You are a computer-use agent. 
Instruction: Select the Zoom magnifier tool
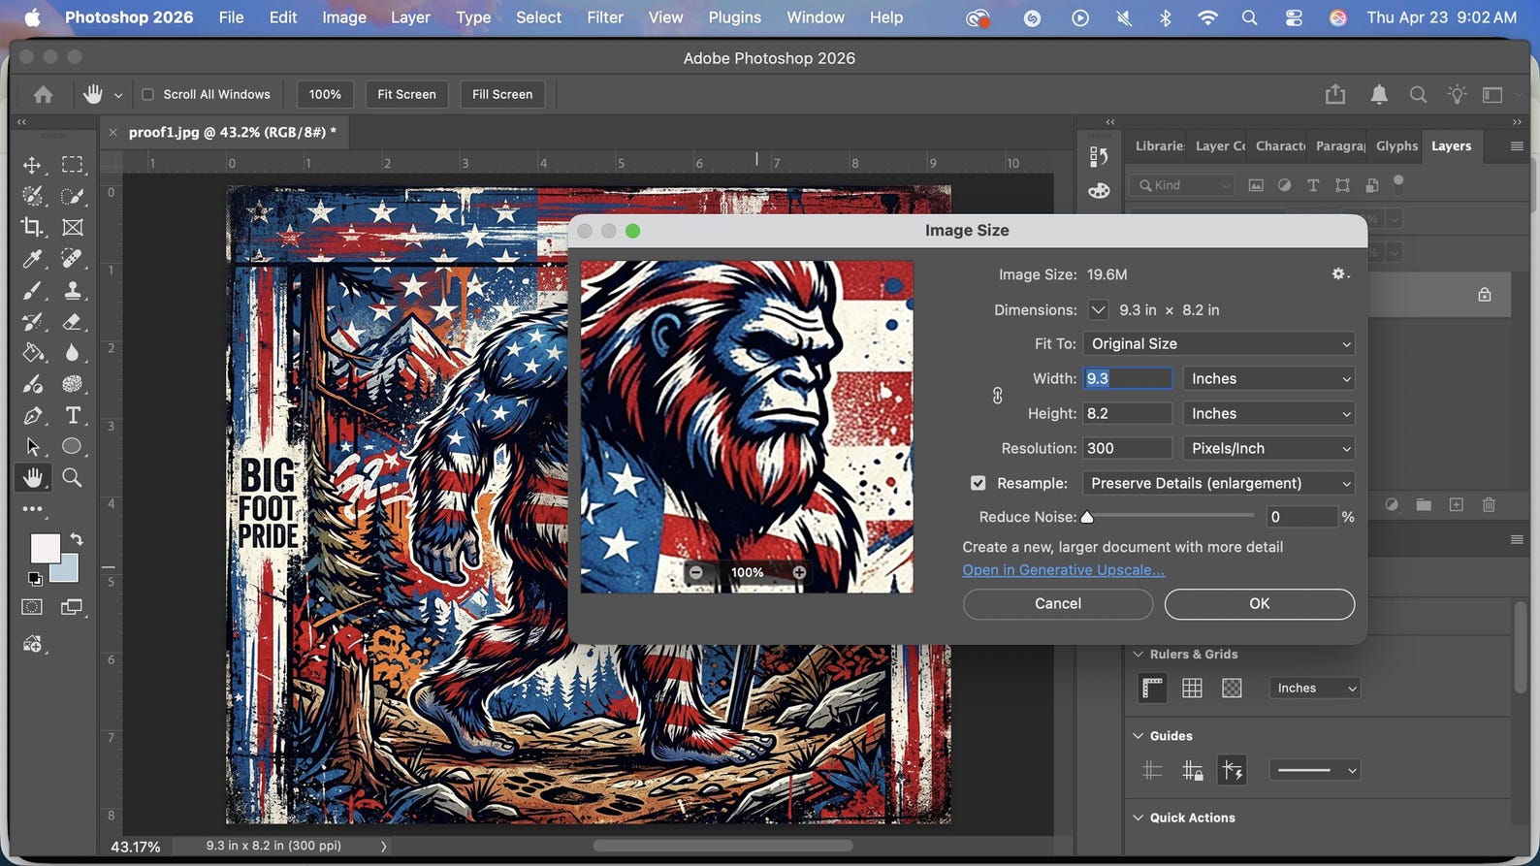tap(72, 477)
